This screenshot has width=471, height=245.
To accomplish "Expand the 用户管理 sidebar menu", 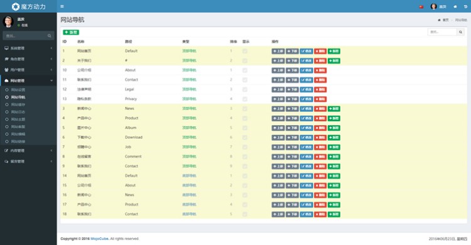I will tap(28, 70).
